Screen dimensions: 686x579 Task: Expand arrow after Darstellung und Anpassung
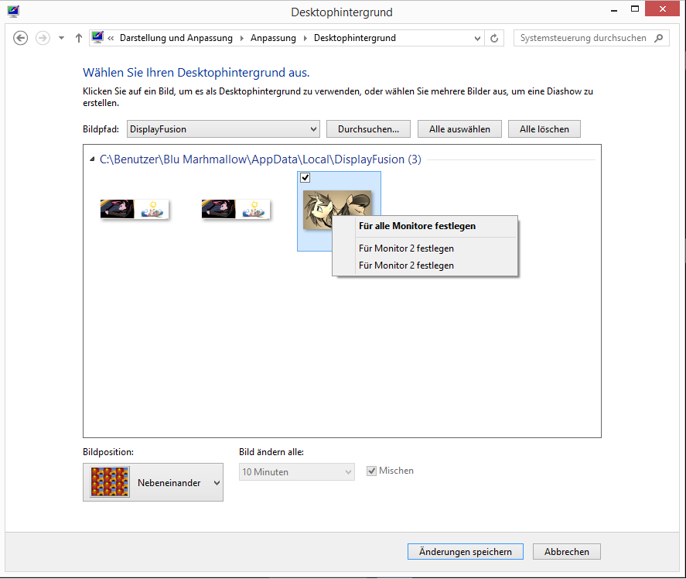point(241,38)
